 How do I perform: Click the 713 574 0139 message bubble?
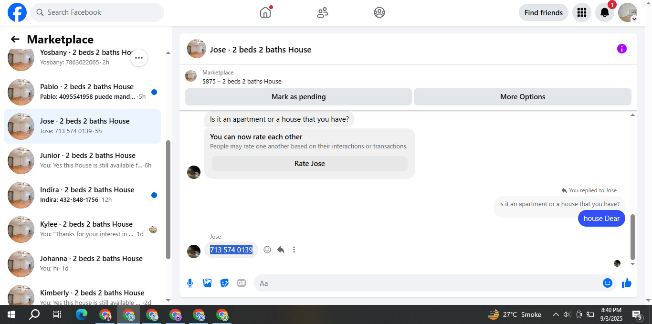coord(231,250)
